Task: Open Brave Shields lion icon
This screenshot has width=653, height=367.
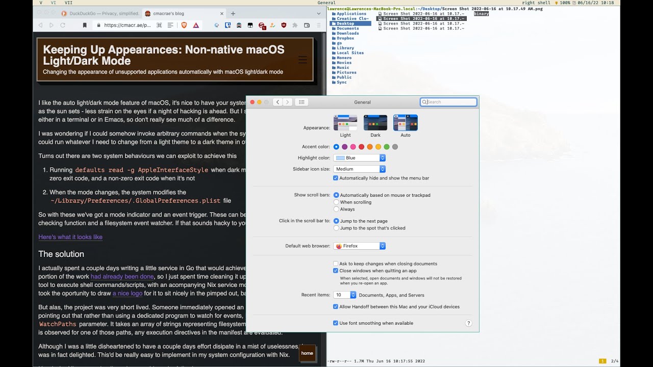Action: click(x=184, y=25)
